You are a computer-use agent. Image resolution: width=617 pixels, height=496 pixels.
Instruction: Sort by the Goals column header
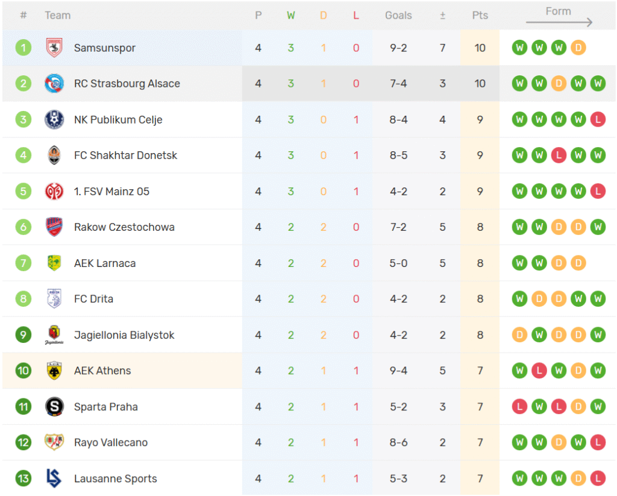398,16
